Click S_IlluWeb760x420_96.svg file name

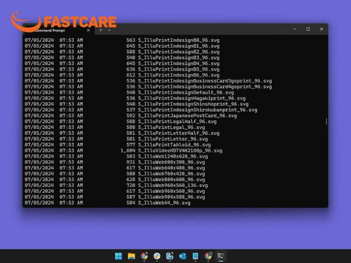171,174
